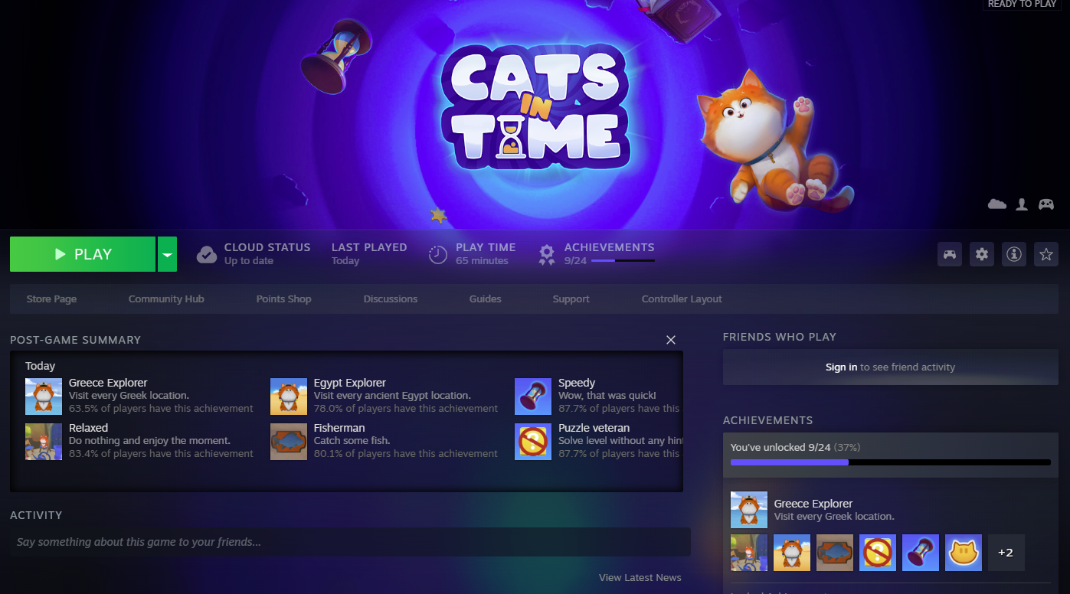This screenshot has height=594, width=1070.
Task: Show game info with the circled i button
Action: point(1014,254)
